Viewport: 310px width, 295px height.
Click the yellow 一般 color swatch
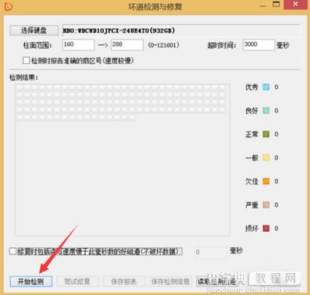[266, 158]
